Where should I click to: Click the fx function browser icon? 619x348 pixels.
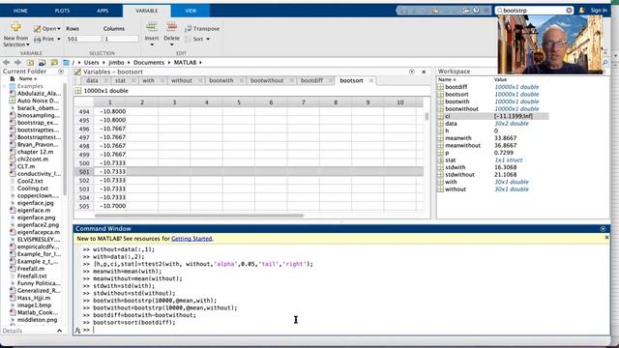[x=77, y=331]
